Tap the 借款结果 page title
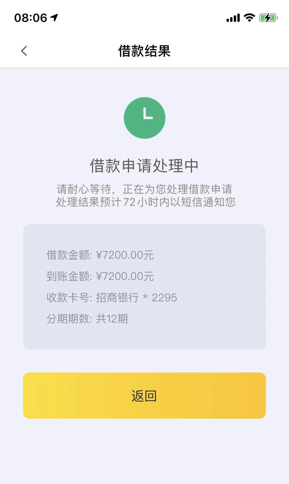Screen dimensions: 289x484 pyautogui.click(x=144, y=51)
